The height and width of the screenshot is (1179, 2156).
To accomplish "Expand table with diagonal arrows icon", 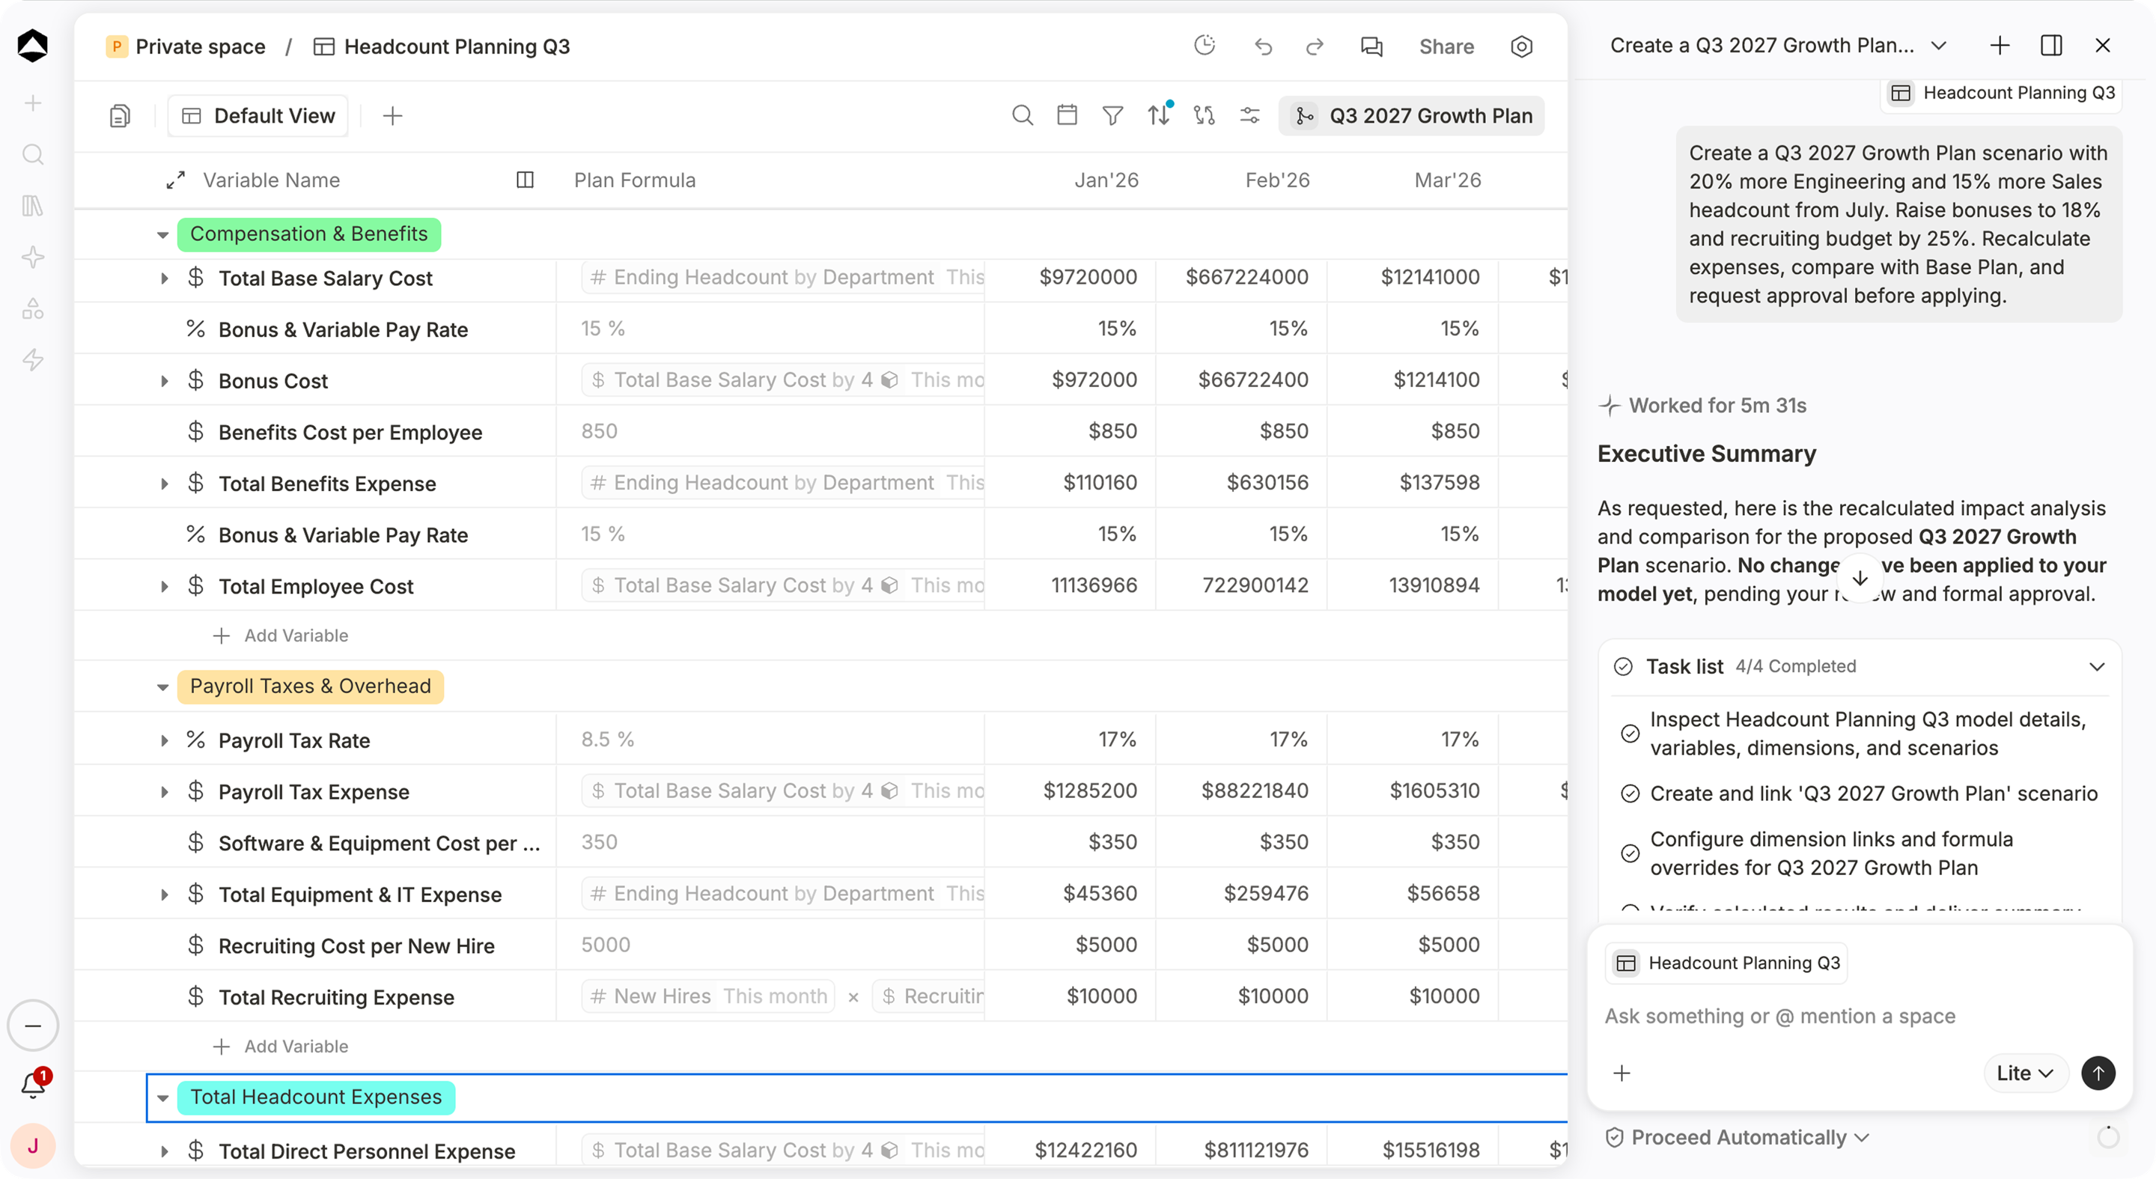I will click(175, 180).
